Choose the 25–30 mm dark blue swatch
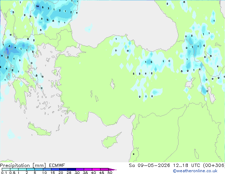225x174 pixels. click(x=71, y=169)
